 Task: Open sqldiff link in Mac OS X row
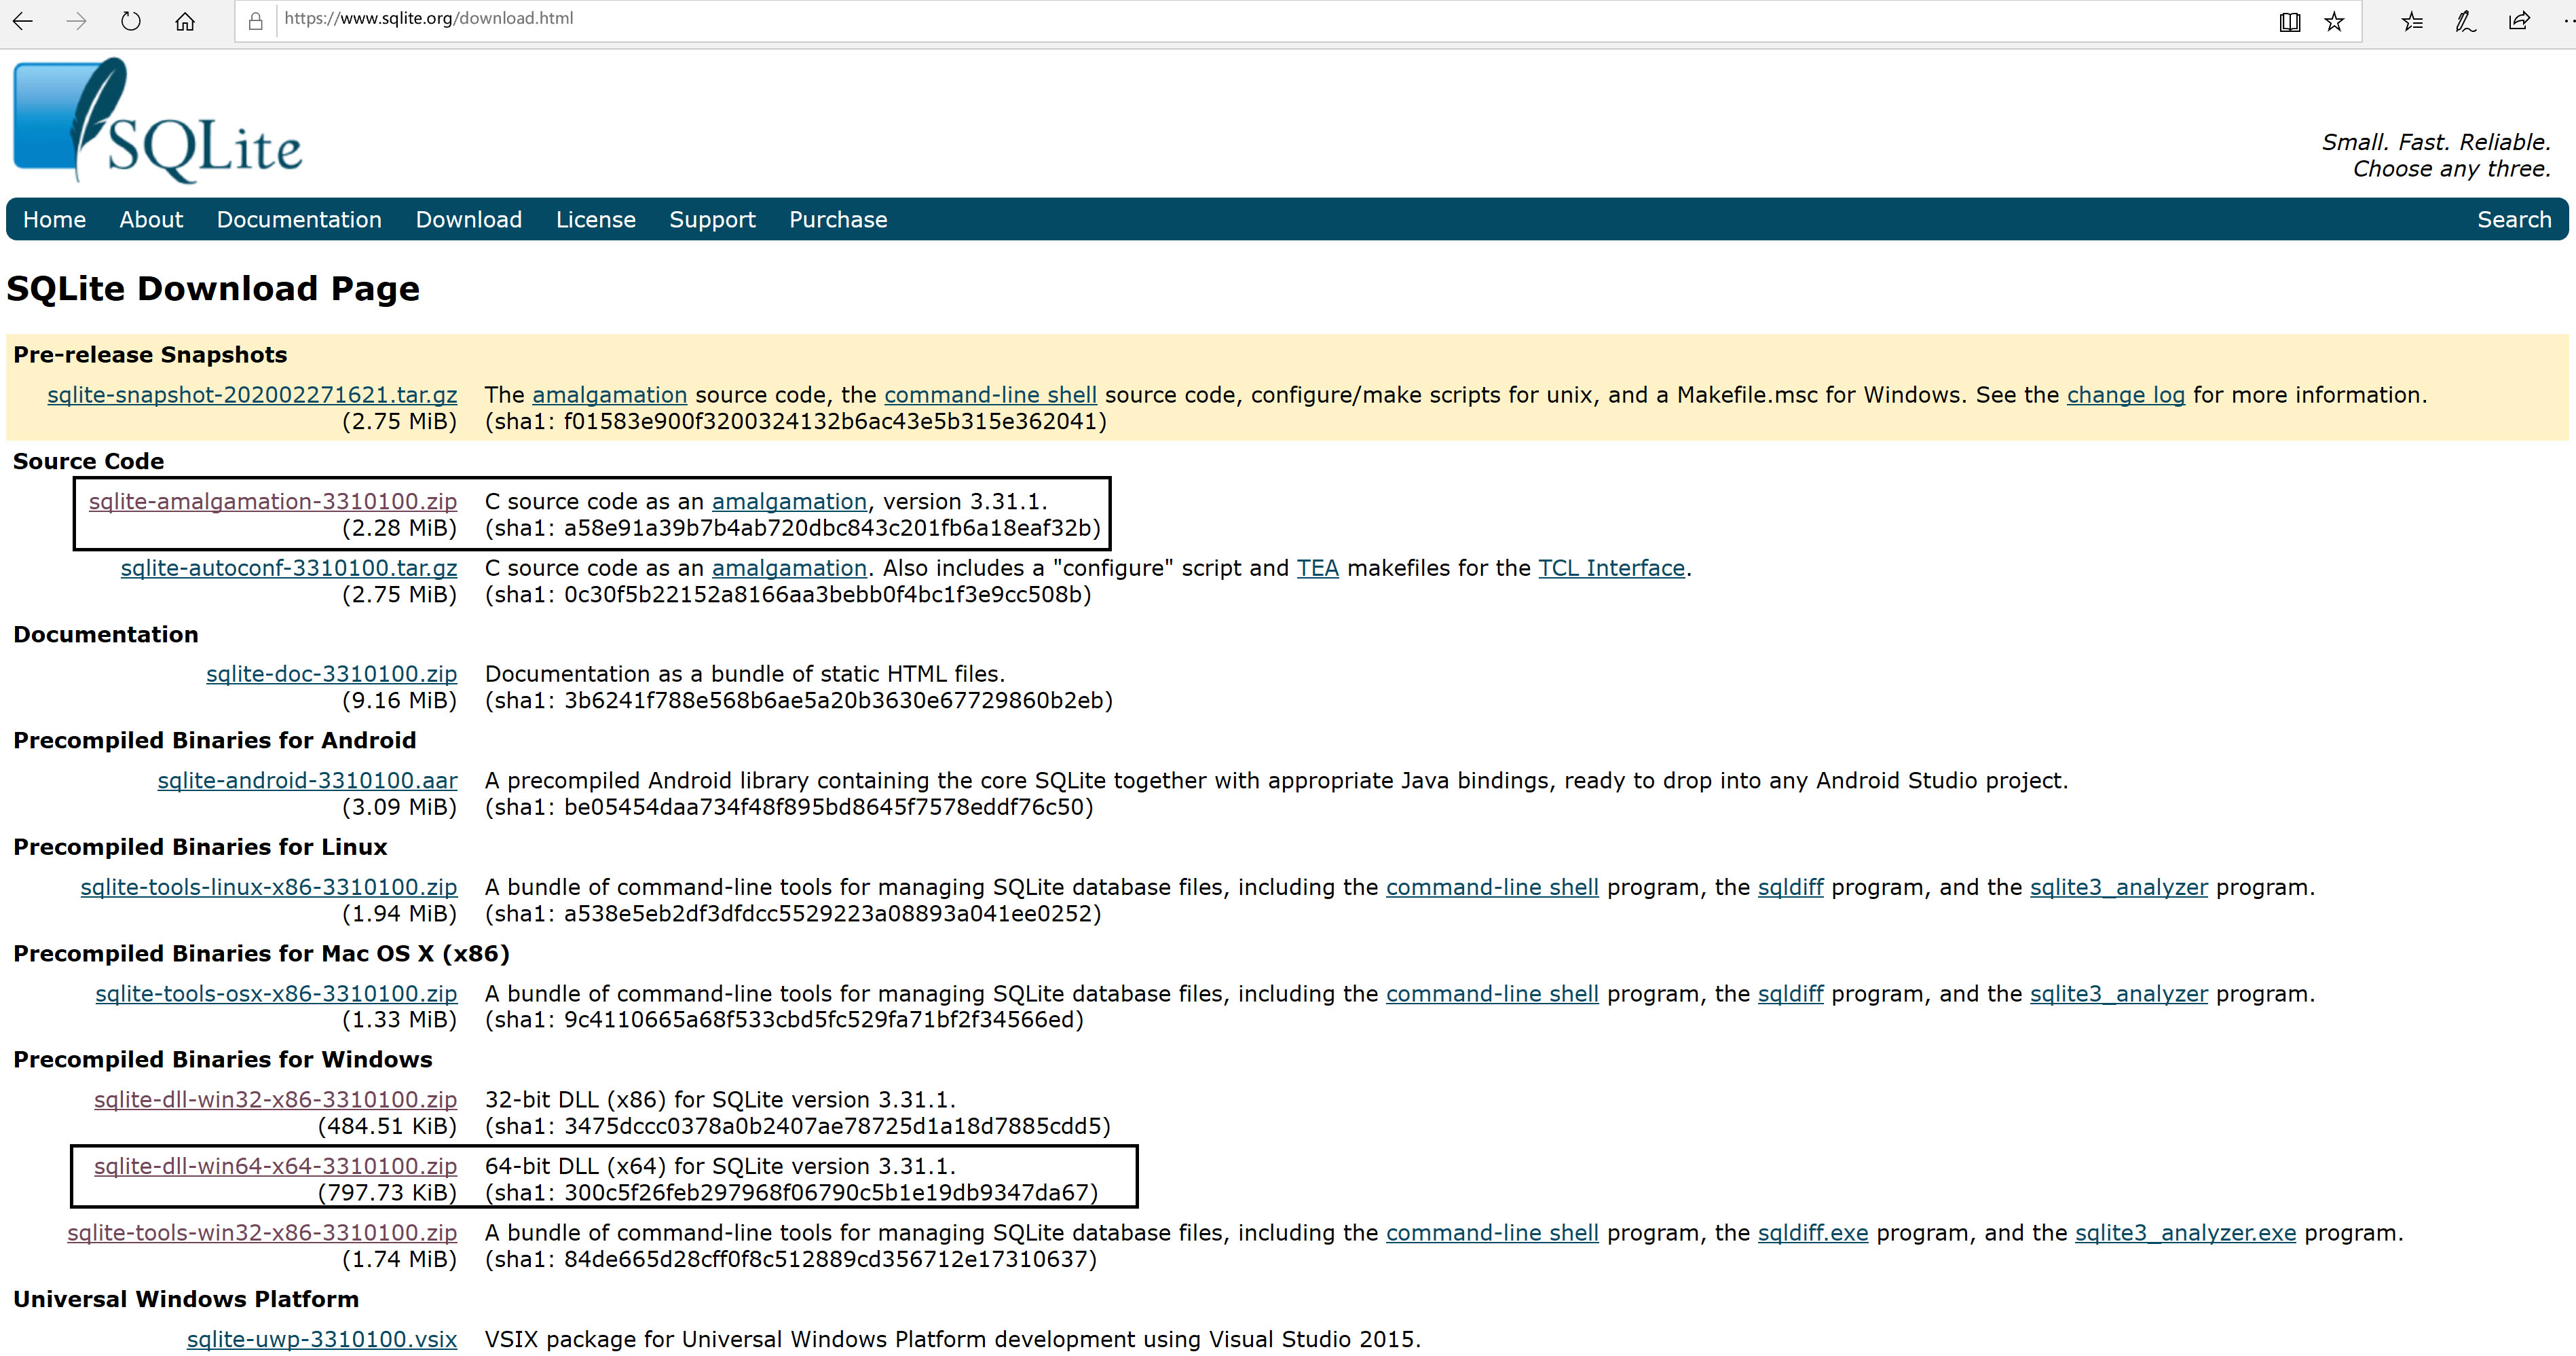pos(1790,994)
